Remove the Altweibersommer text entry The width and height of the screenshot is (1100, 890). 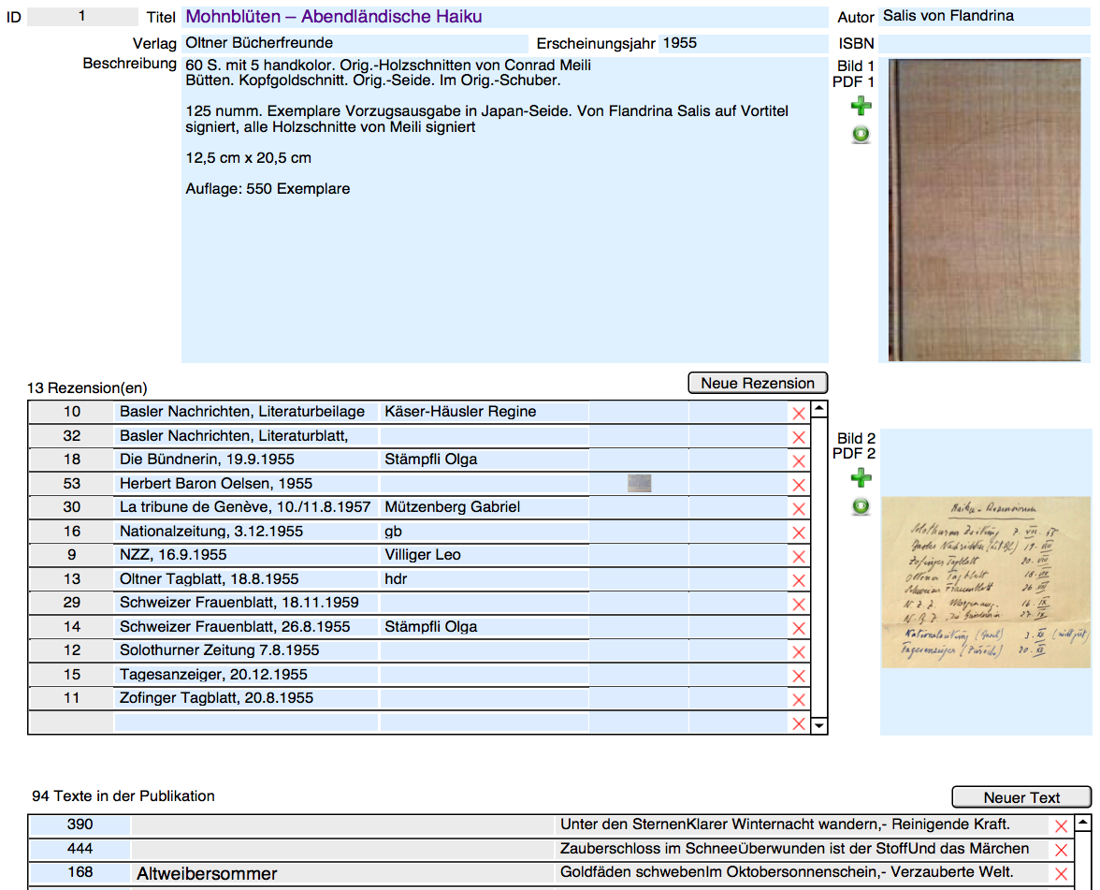tap(1061, 874)
